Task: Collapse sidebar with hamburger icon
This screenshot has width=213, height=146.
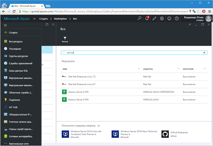Action: pyautogui.click(x=5, y=25)
